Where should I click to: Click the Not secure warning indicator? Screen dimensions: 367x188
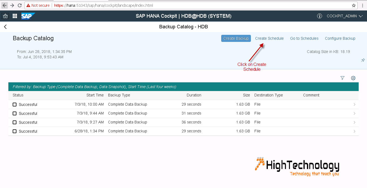38,5
